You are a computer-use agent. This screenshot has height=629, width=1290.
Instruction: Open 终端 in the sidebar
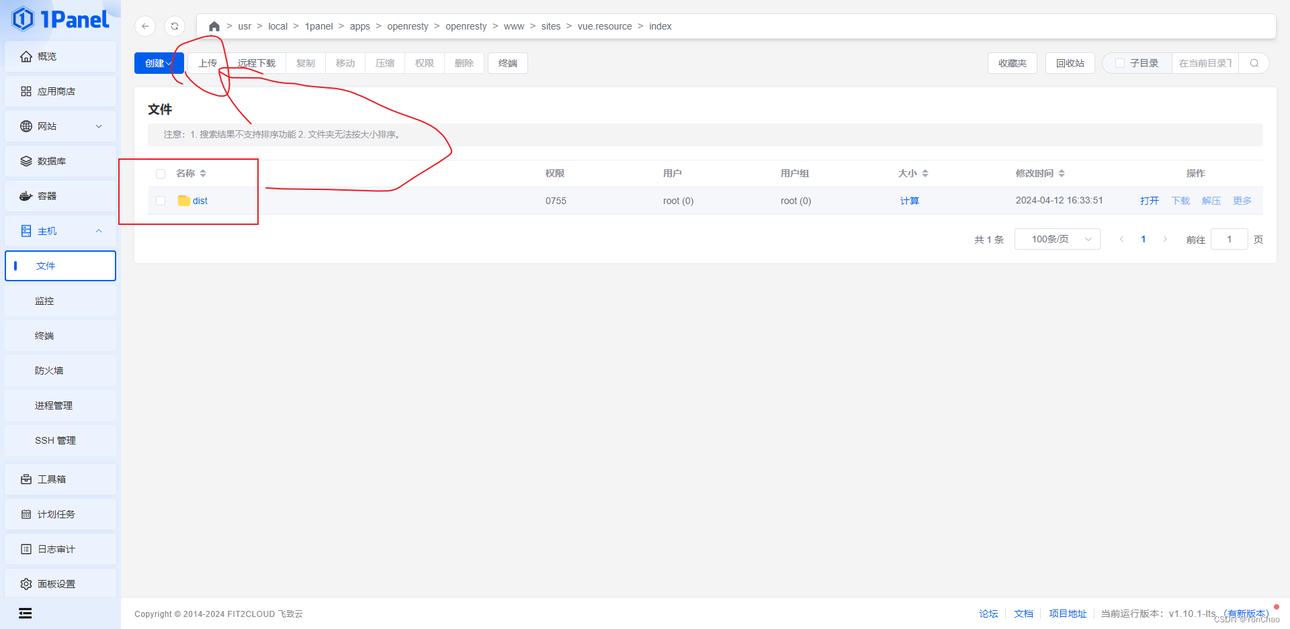coord(60,336)
